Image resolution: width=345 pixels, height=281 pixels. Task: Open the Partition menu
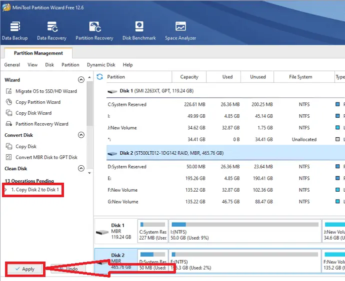click(x=70, y=65)
